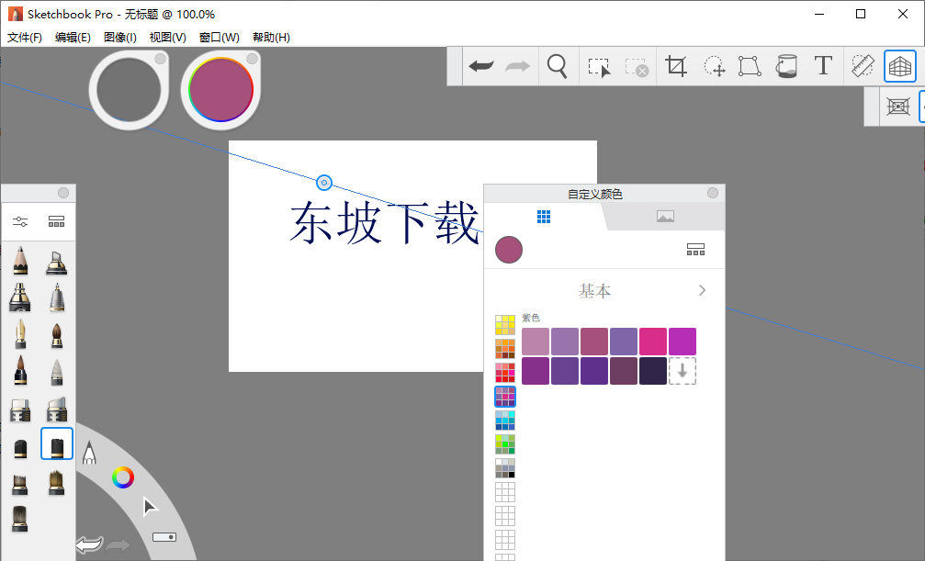Image resolution: width=925 pixels, height=561 pixels.
Task: Close the 自定义颜色 panel
Action: point(713,193)
